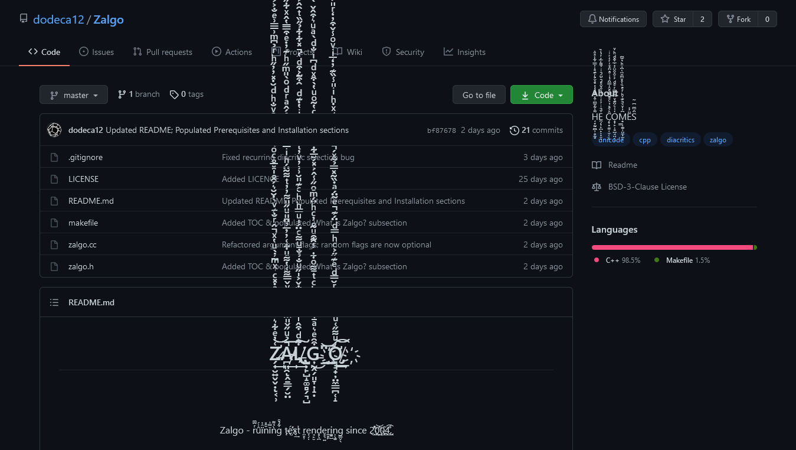View the stargazers count 2
Viewport: 796px width, 450px height.
(702, 19)
